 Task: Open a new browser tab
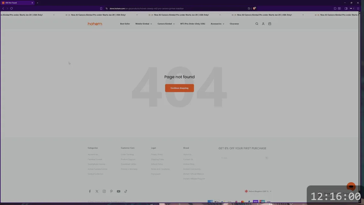[37, 3]
